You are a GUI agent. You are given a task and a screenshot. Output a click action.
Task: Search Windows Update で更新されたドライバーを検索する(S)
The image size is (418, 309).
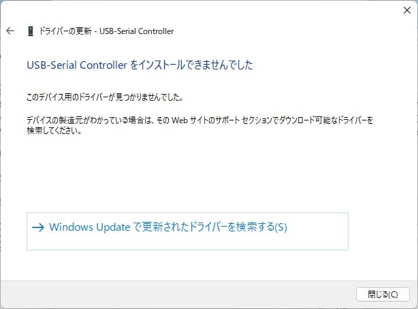tap(187, 231)
